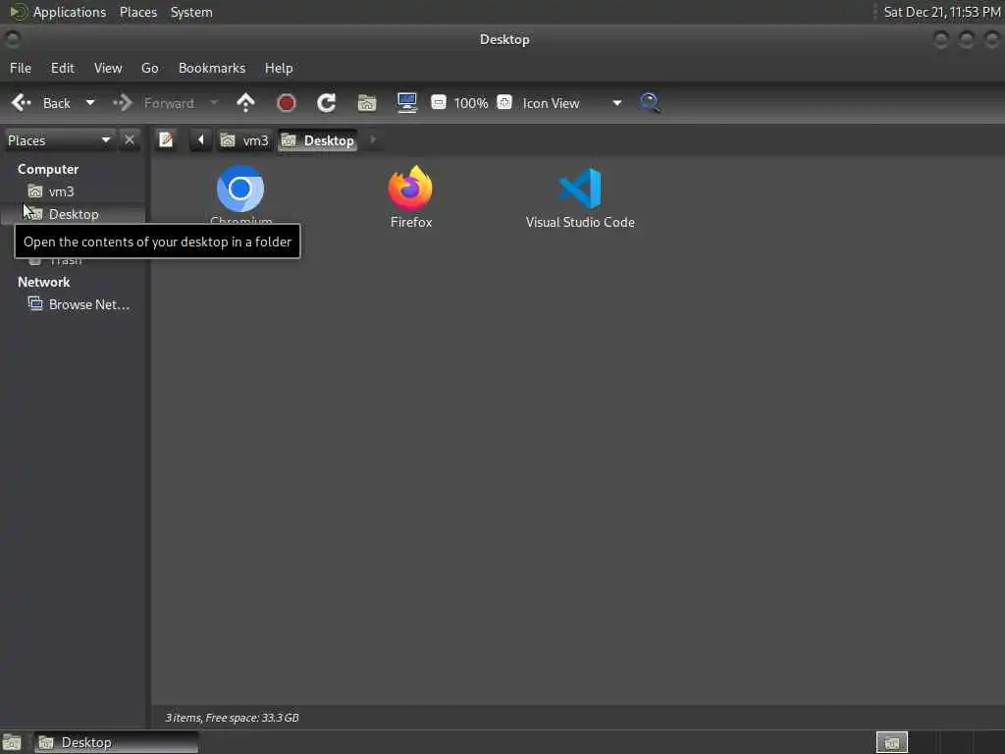This screenshot has height=754, width=1005.
Task: Go back using the Back arrow button
Action: click(x=41, y=103)
